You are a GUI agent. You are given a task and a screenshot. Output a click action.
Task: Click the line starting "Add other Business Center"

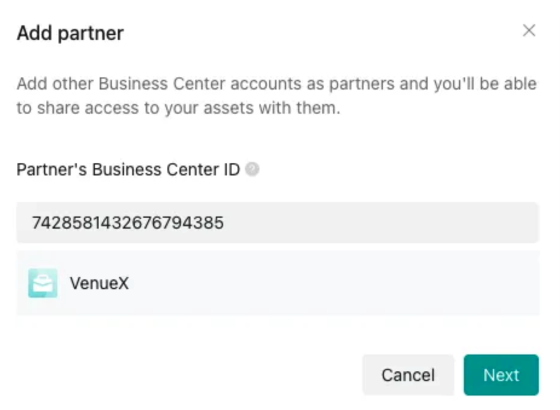click(x=276, y=84)
